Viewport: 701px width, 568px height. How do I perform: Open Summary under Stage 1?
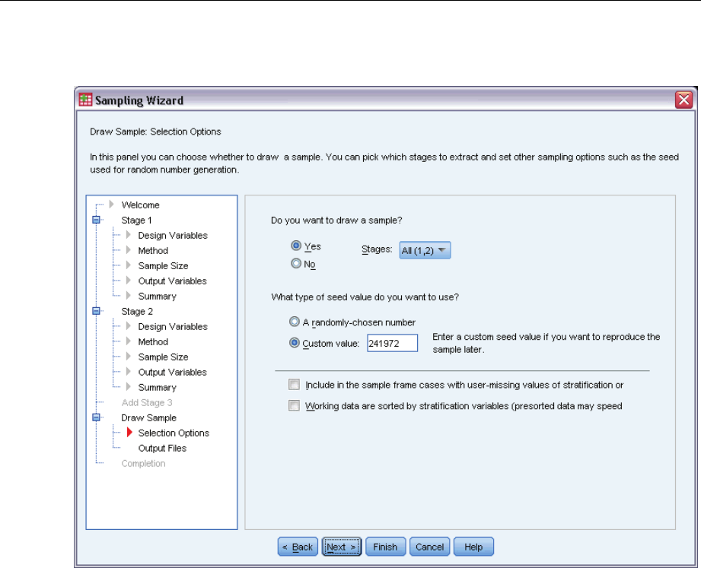[157, 296]
